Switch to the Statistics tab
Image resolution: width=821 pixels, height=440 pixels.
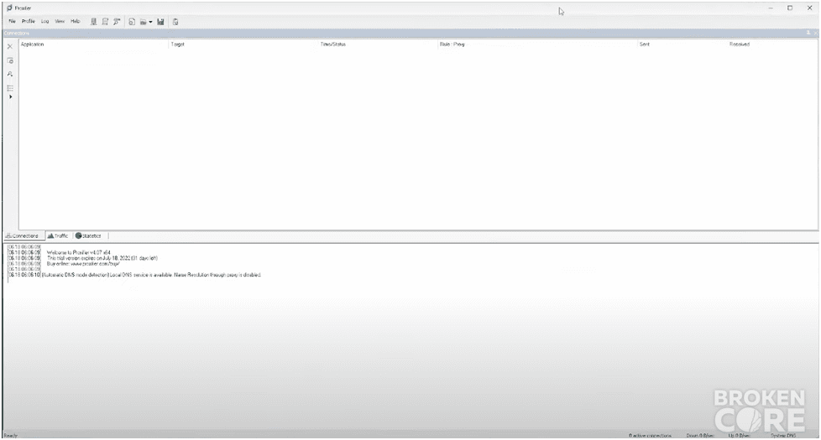tap(88, 236)
